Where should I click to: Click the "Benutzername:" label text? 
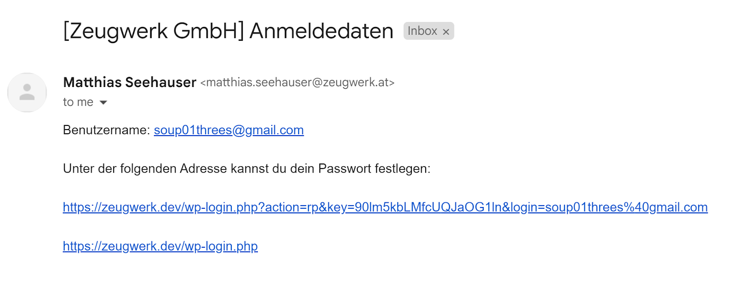106,130
